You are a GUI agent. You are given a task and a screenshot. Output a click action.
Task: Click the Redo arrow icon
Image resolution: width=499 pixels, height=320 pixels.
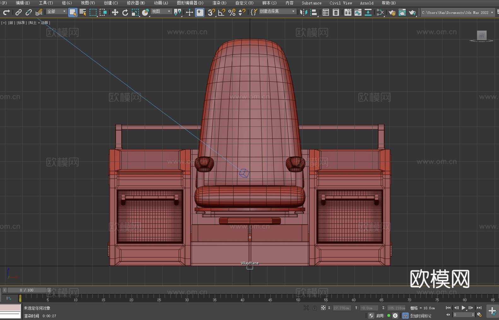(x=6, y=12)
